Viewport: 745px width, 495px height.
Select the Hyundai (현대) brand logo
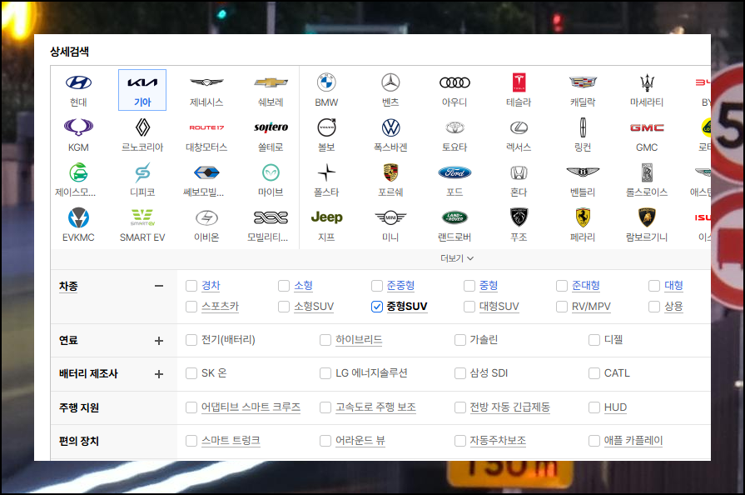pyautogui.click(x=78, y=82)
